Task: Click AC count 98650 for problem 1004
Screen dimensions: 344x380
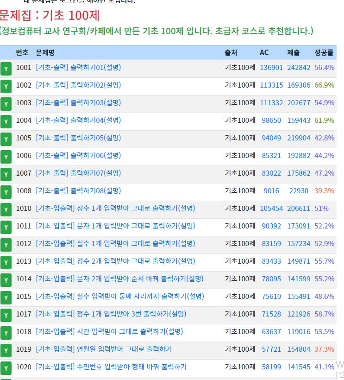Action: [271, 120]
